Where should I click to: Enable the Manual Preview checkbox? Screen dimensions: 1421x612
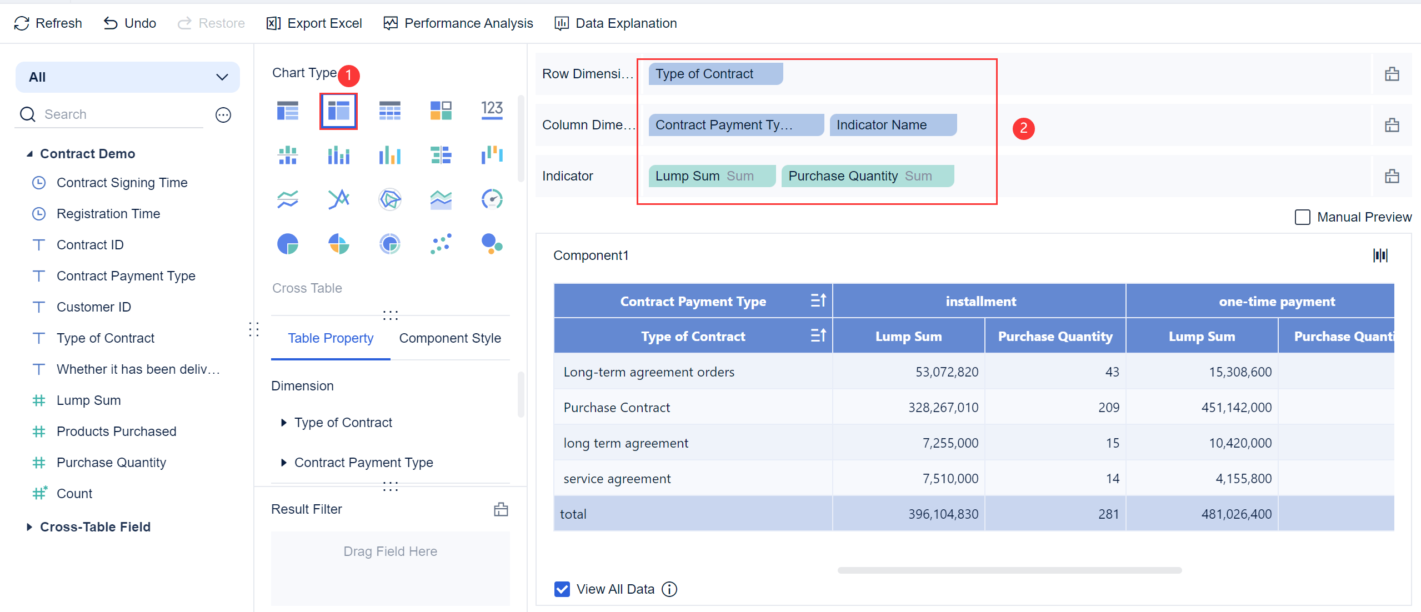tap(1302, 217)
